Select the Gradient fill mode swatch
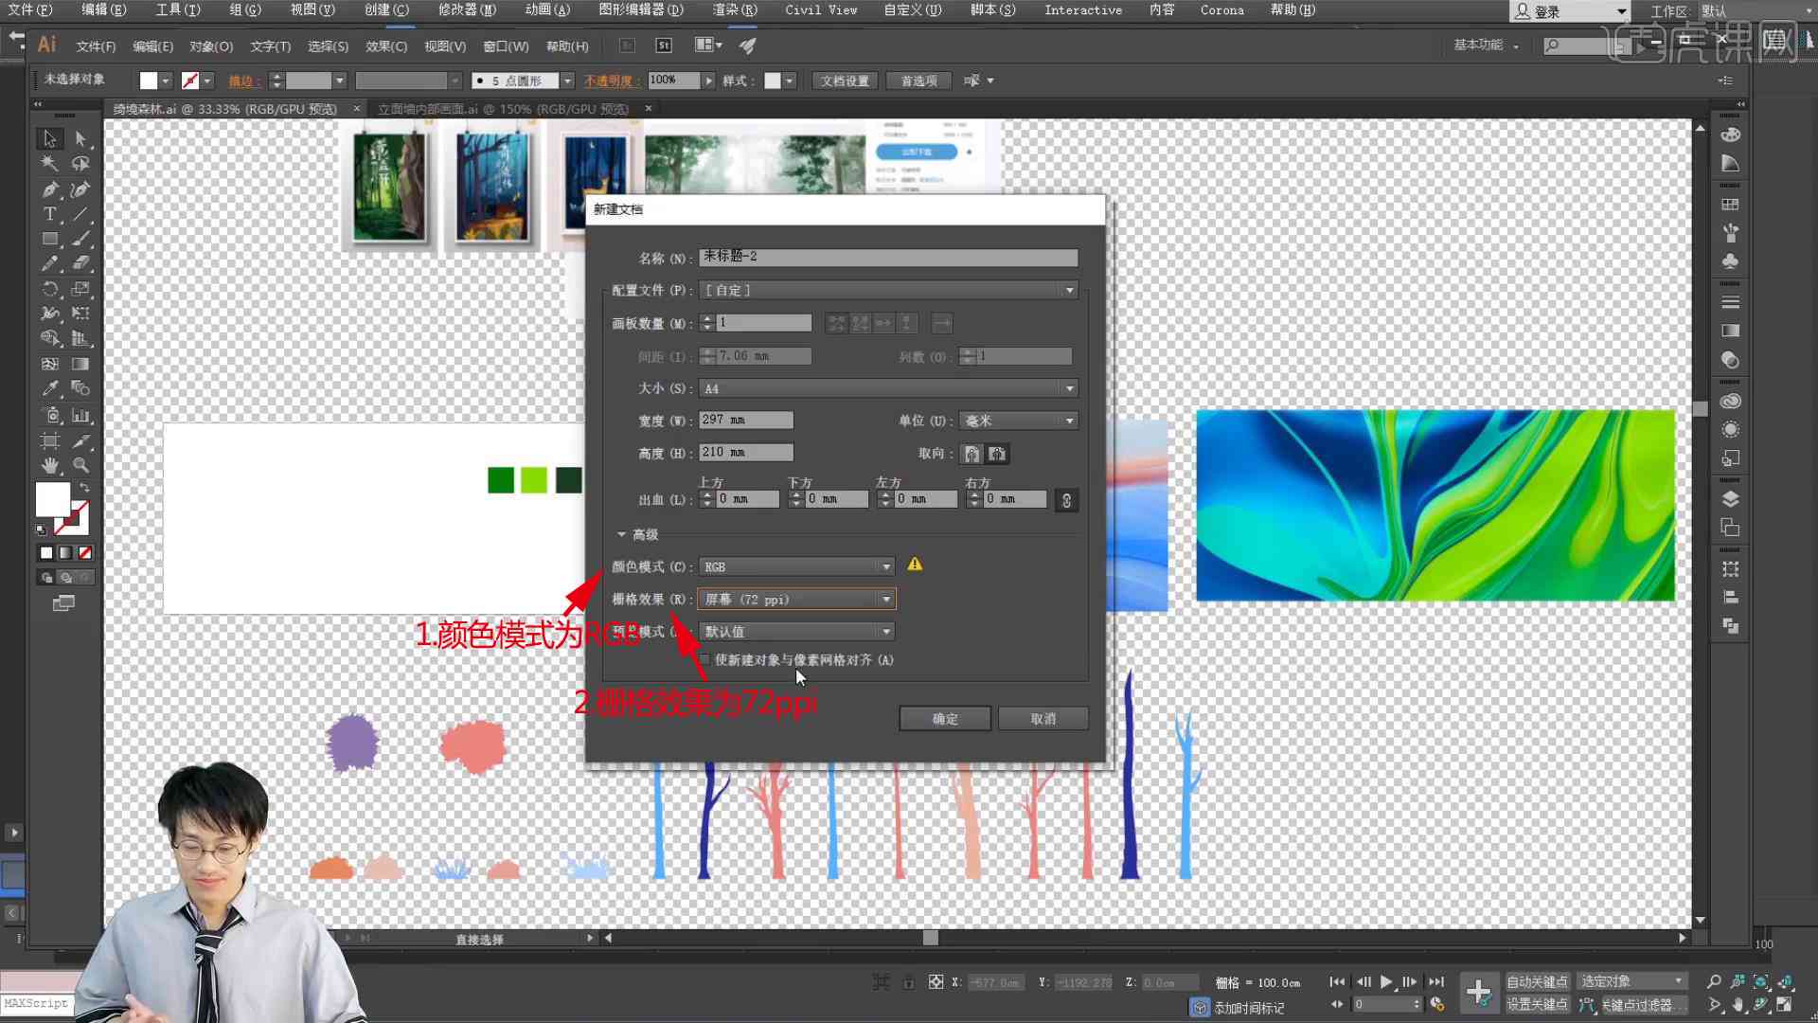The width and height of the screenshot is (1818, 1023). [65, 553]
